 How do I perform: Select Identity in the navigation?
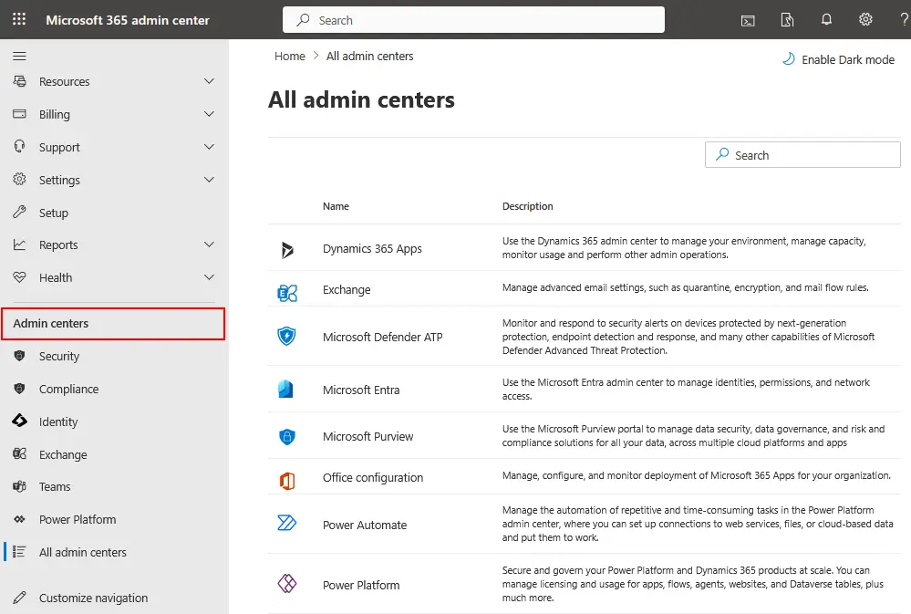click(58, 421)
